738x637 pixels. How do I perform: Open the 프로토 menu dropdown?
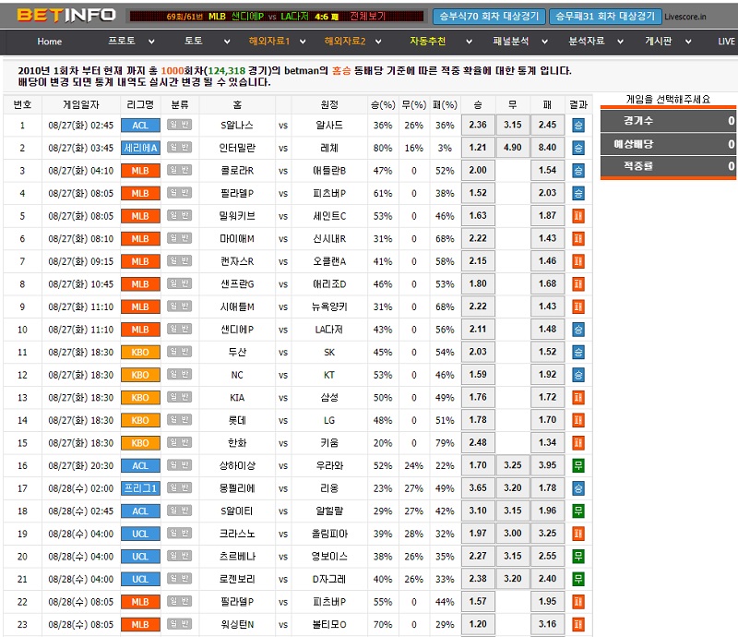pos(125,42)
